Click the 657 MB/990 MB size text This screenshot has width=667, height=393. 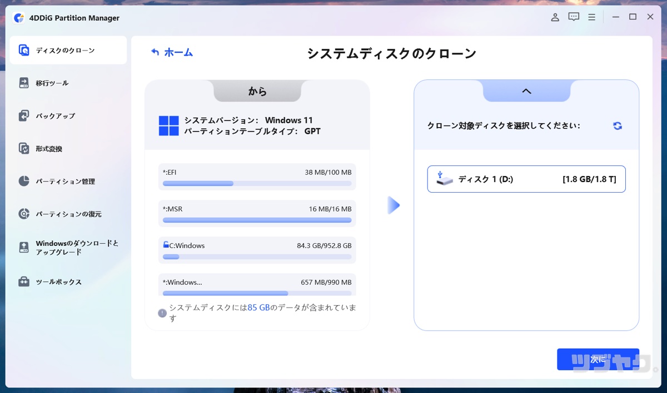pos(326,282)
